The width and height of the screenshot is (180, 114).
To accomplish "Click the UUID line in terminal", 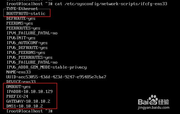I will (x=56, y=77).
